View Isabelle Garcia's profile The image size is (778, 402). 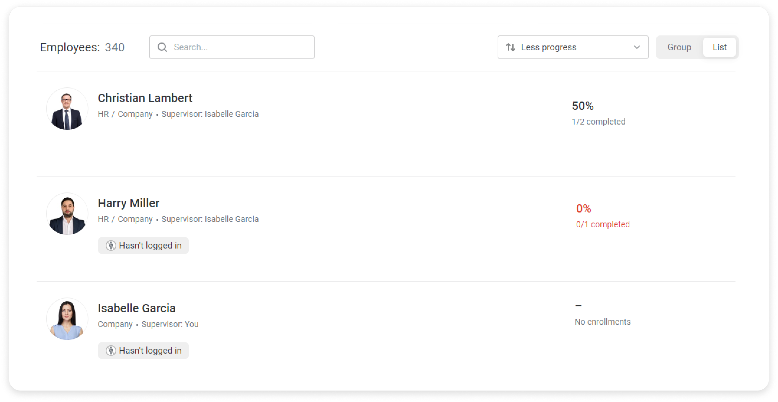point(137,308)
